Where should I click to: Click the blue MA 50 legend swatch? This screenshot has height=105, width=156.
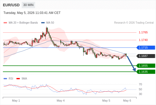click(43, 23)
